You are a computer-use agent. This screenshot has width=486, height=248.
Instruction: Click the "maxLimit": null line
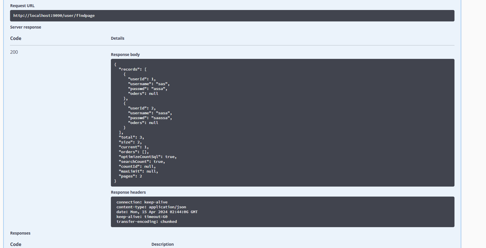click(x=138, y=171)
